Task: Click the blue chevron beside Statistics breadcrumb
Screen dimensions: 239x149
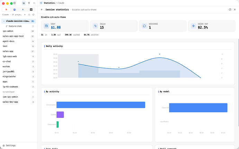Action: point(41,3)
